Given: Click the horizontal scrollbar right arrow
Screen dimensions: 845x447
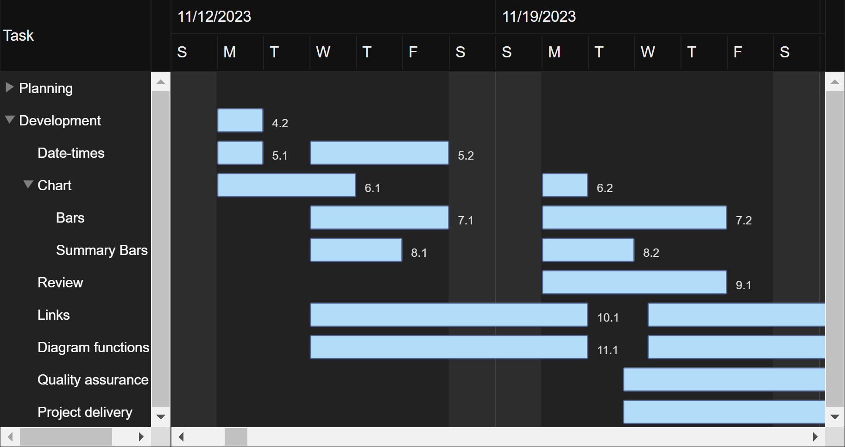Looking at the screenshot, I should click(816, 436).
